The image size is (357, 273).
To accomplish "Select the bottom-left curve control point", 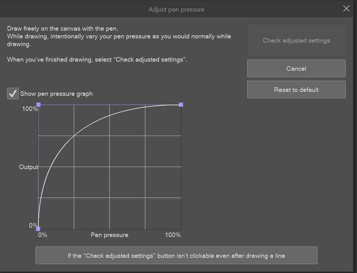I will click(x=38, y=229).
